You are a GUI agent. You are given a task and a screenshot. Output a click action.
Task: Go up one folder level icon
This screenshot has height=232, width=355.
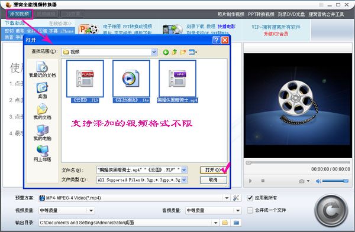[174, 52]
